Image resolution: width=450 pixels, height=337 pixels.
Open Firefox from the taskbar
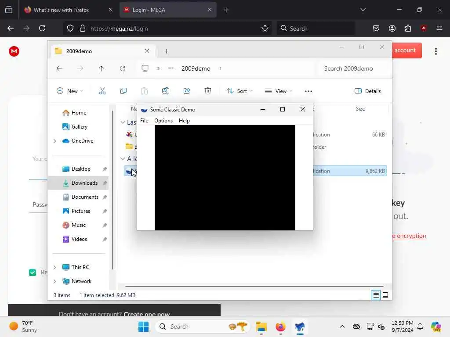[x=280, y=326]
